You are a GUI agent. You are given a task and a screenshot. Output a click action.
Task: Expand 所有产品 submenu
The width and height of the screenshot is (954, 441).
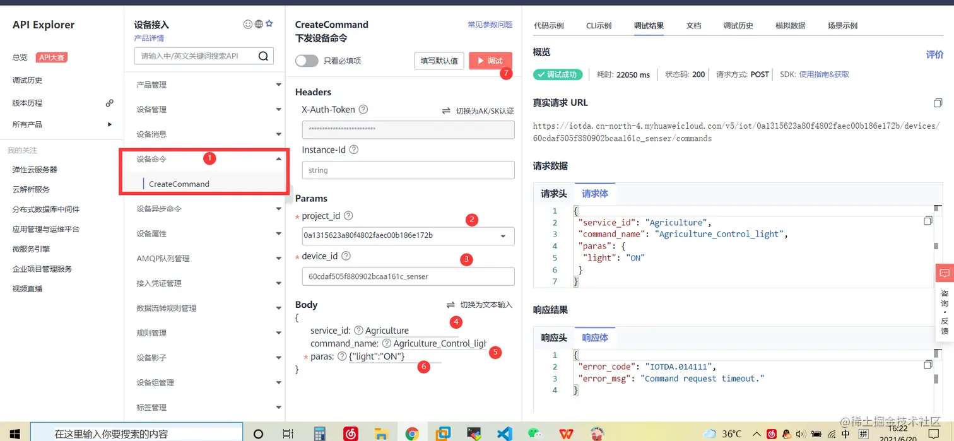(110, 124)
